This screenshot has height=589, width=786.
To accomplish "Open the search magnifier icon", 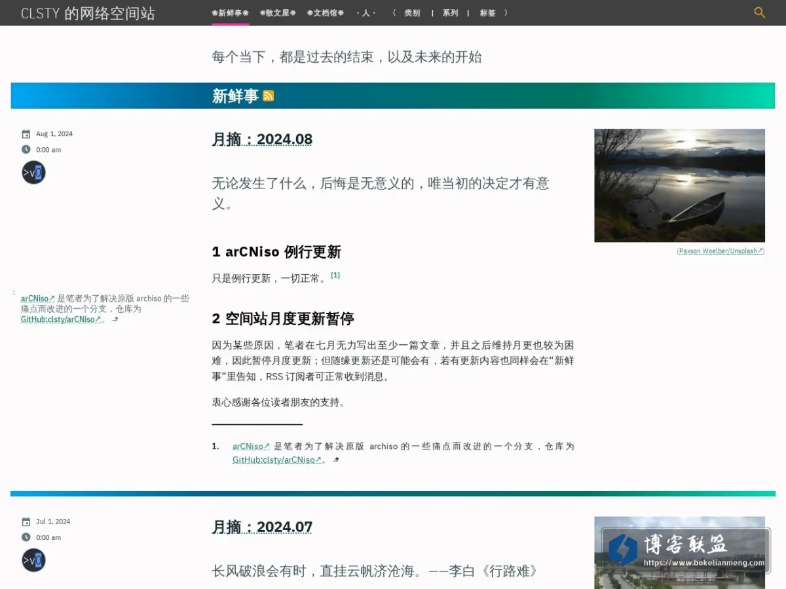I will click(760, 12).
